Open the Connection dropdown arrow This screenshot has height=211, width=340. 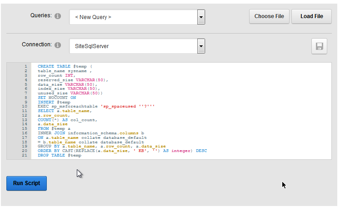click(201, 46)
